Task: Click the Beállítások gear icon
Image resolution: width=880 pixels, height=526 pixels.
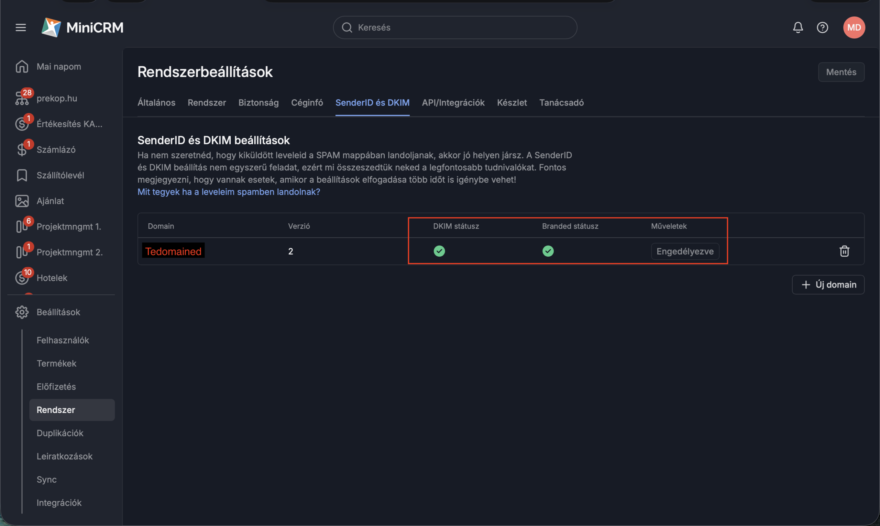Action: (22, 312)
